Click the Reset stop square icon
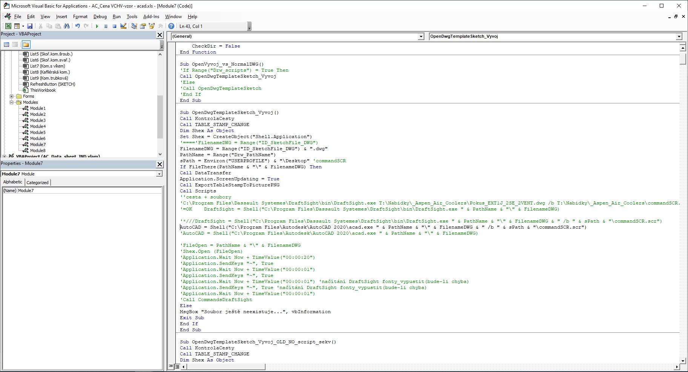The image size is (688, 372). [114, 26]
